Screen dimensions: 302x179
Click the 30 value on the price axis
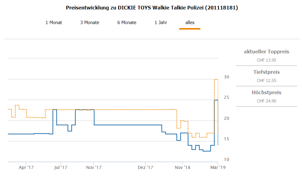226,77
